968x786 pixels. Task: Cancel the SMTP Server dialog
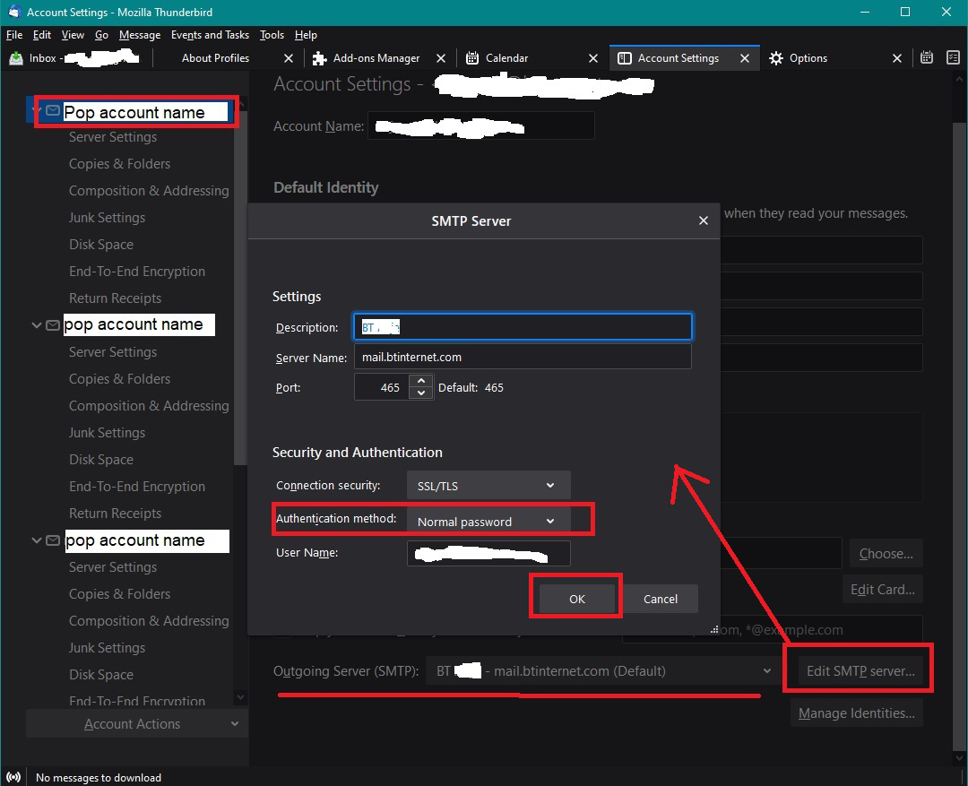[661, 599]
